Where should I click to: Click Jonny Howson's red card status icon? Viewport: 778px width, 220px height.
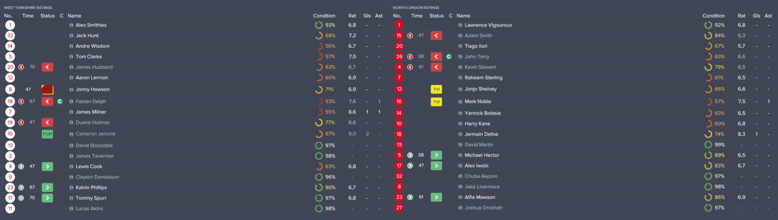pos(47,90)
